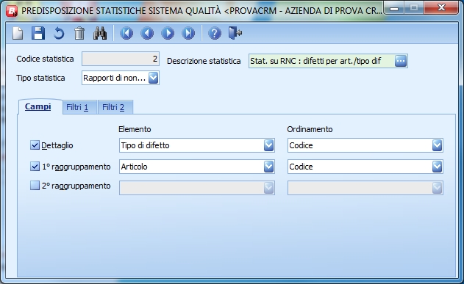Click the undo arrow icon
This screenshot has width=464, height=284.
tap(59, 33)
